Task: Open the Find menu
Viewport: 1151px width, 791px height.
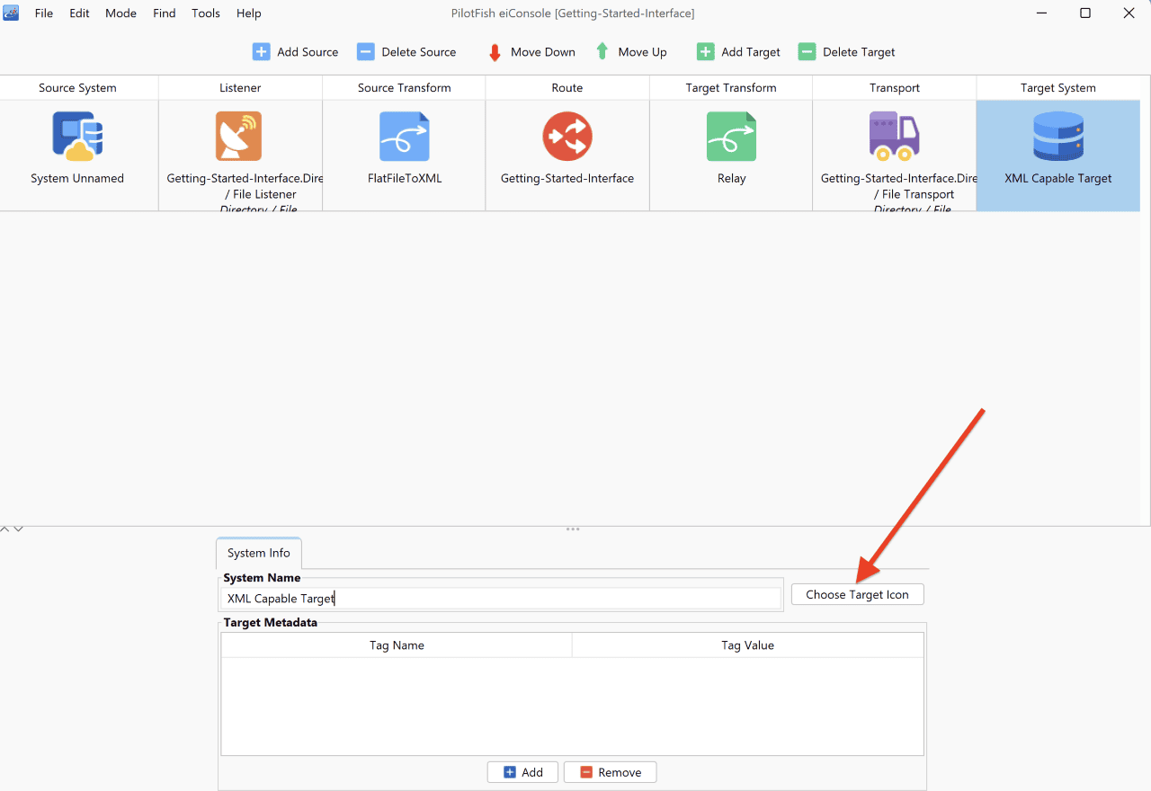Action: 165,13
